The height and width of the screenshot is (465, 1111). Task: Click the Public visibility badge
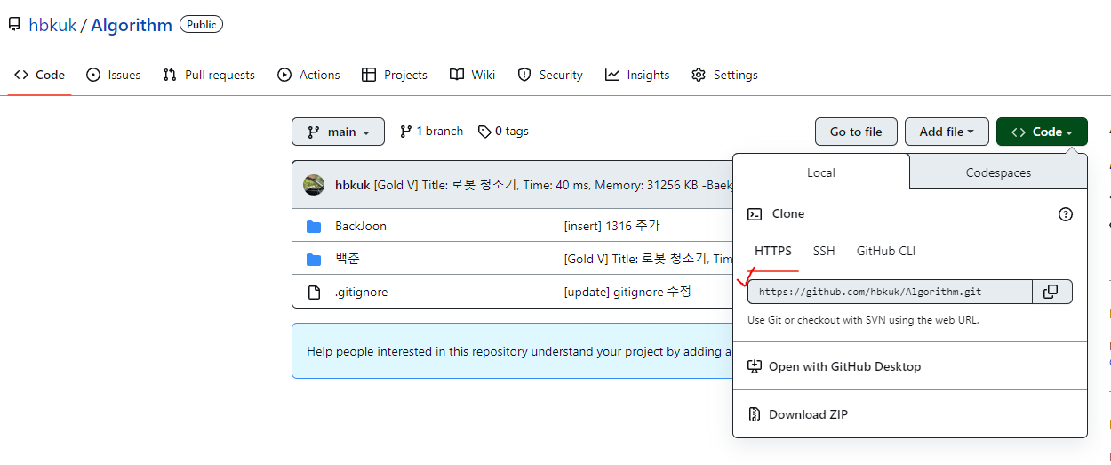tap(201, 25)
